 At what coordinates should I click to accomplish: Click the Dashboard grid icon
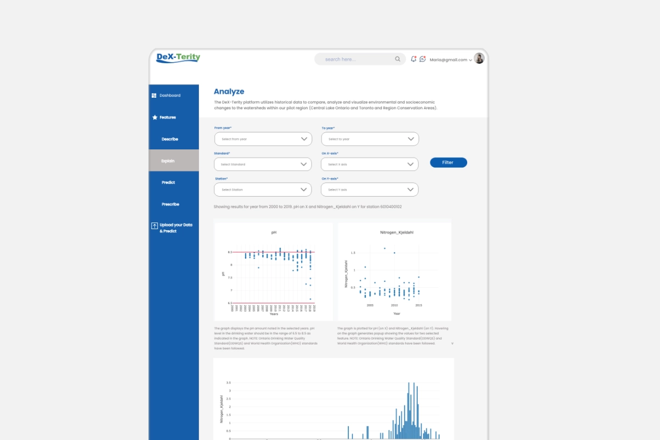coord(154,96)
